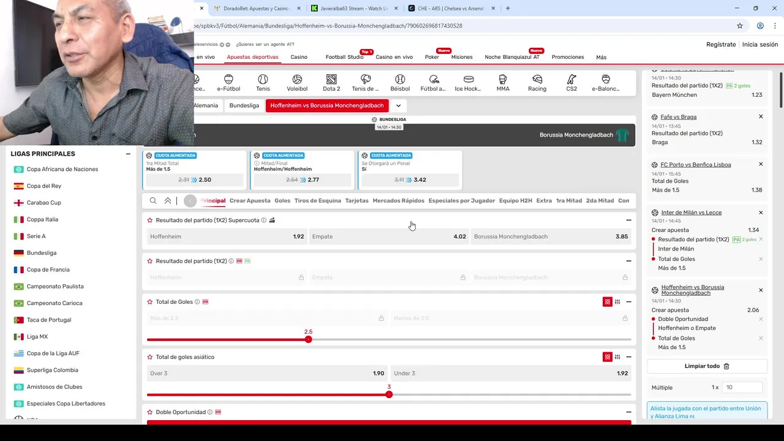Collapse the Ligas Principales panel
Viewport: 784px width, 441px height.
128,154
